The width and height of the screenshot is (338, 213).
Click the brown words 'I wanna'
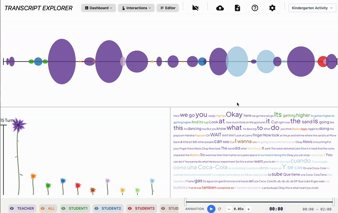pyautogui.click(x=243, y=141)
